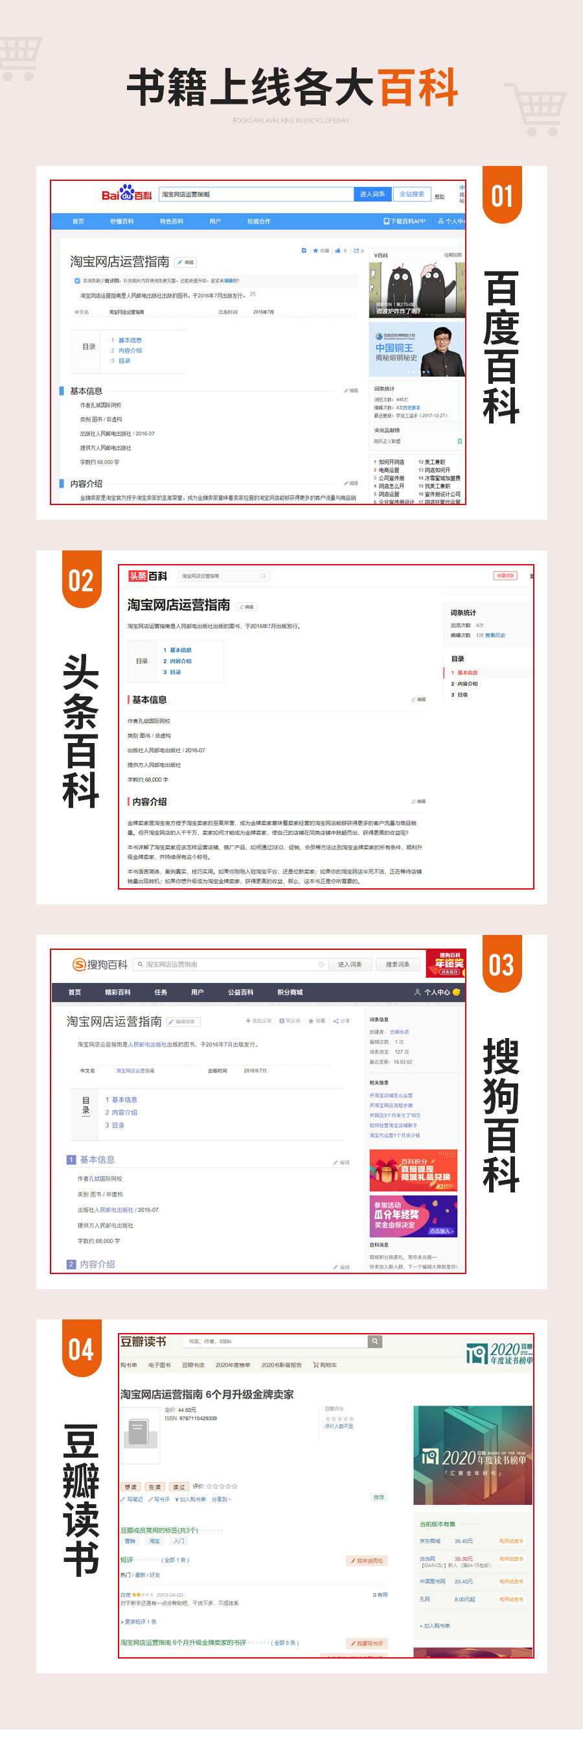Open 个人中心 menu in Sogou Baike navbar
This screenshot has height=1737, width=583.
click(436, 992)
